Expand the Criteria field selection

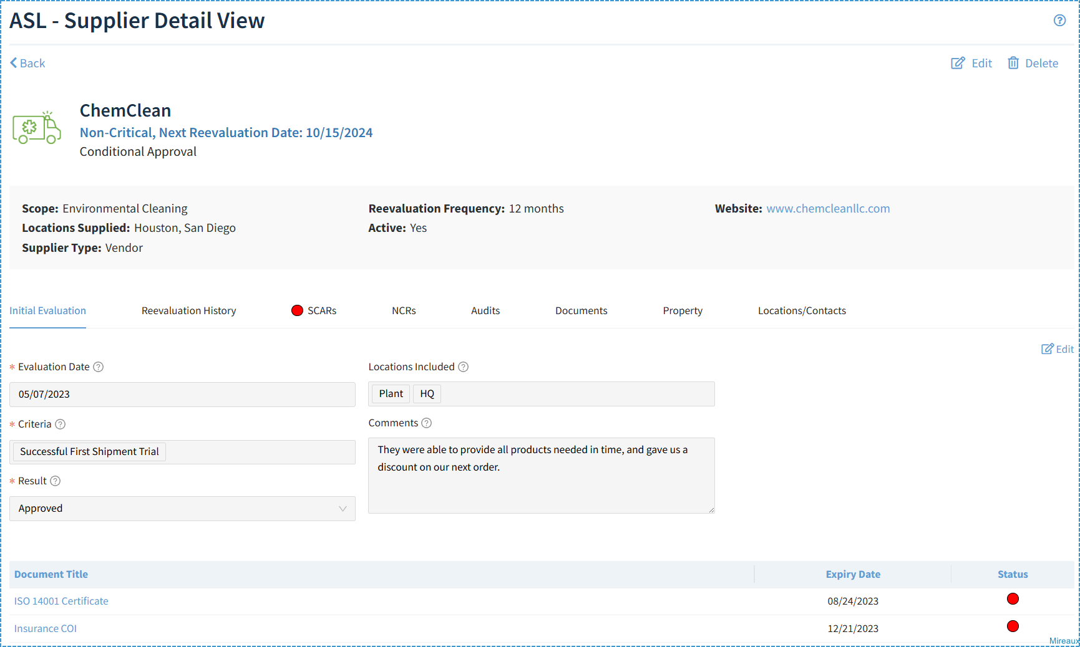(x=89, y=451)
